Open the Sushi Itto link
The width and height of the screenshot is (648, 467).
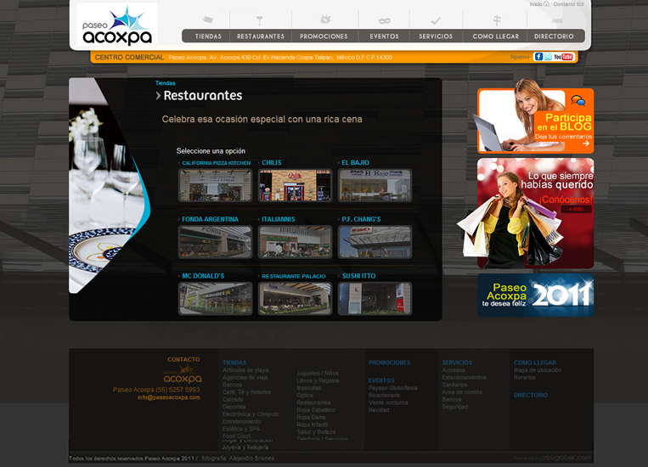coord(358,276)
